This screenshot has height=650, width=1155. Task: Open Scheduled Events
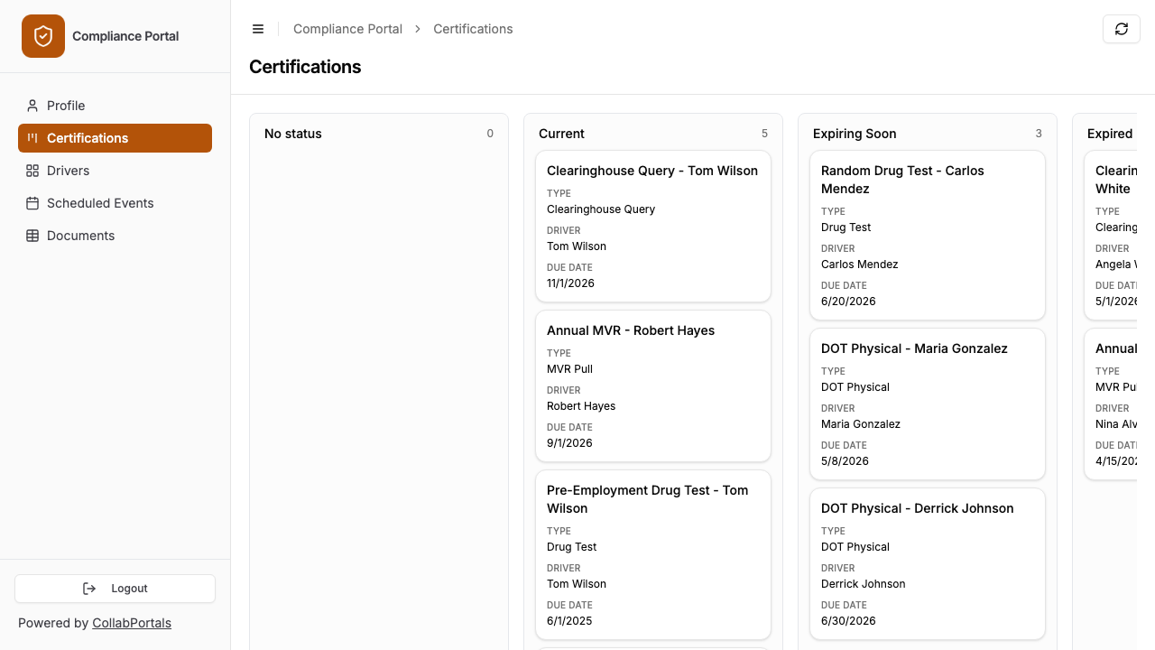point(115,203)
